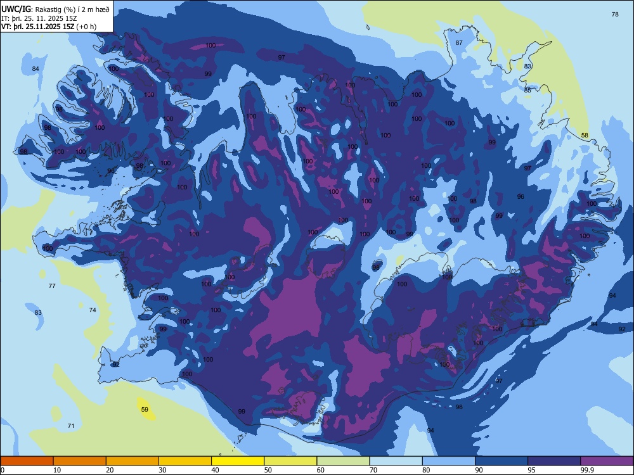The width and height of the screenshot is (634, 475).
Task: Click the humidity value '58' on the map
Action: (x=585, y=136)
